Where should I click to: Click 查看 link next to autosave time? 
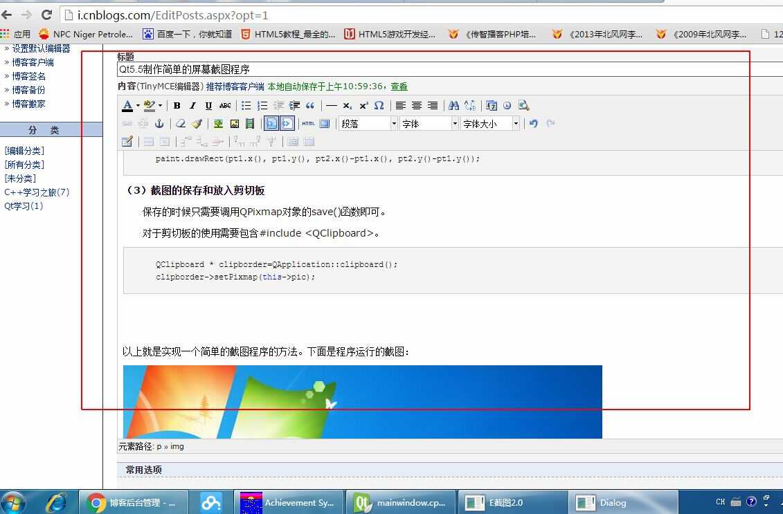pos(399,86)
